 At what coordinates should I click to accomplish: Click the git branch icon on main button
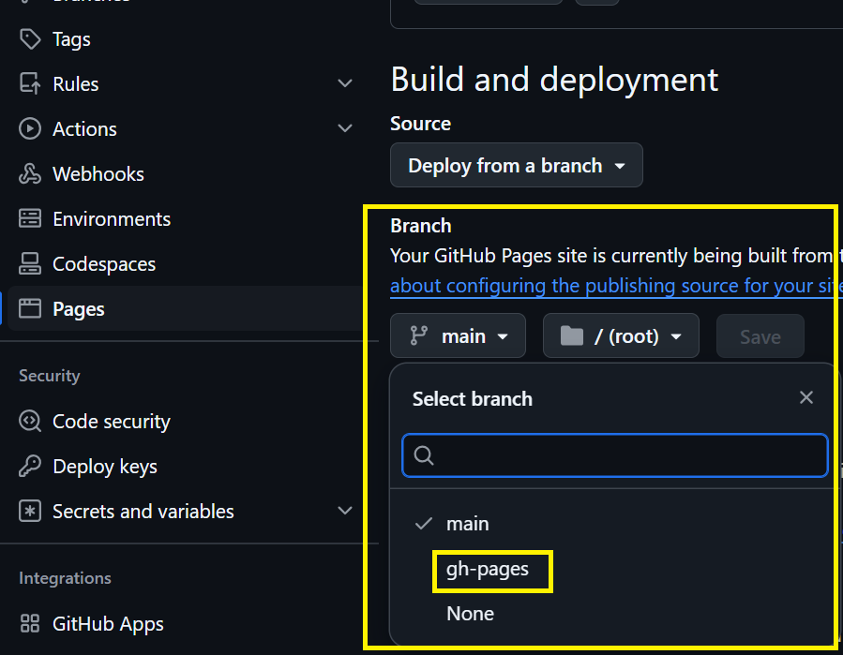[x=419, y=335]
